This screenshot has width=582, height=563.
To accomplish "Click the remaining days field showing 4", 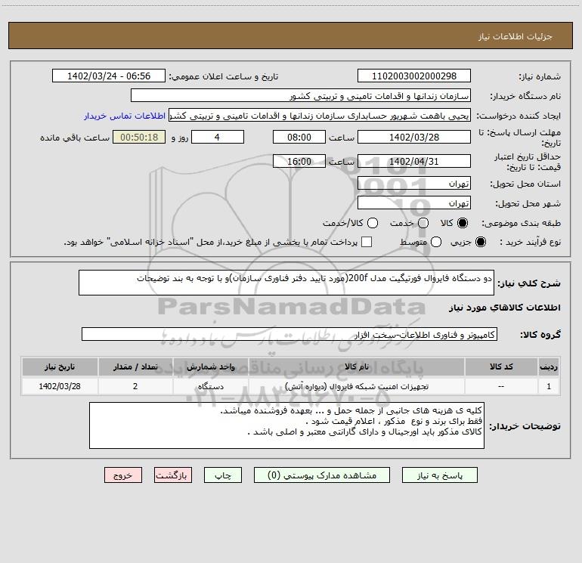I will click(218, 137).
